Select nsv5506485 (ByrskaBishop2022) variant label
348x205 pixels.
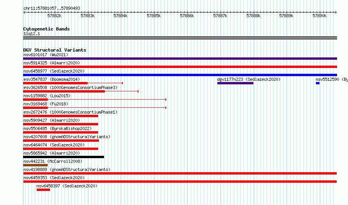(x=57, y=128)
